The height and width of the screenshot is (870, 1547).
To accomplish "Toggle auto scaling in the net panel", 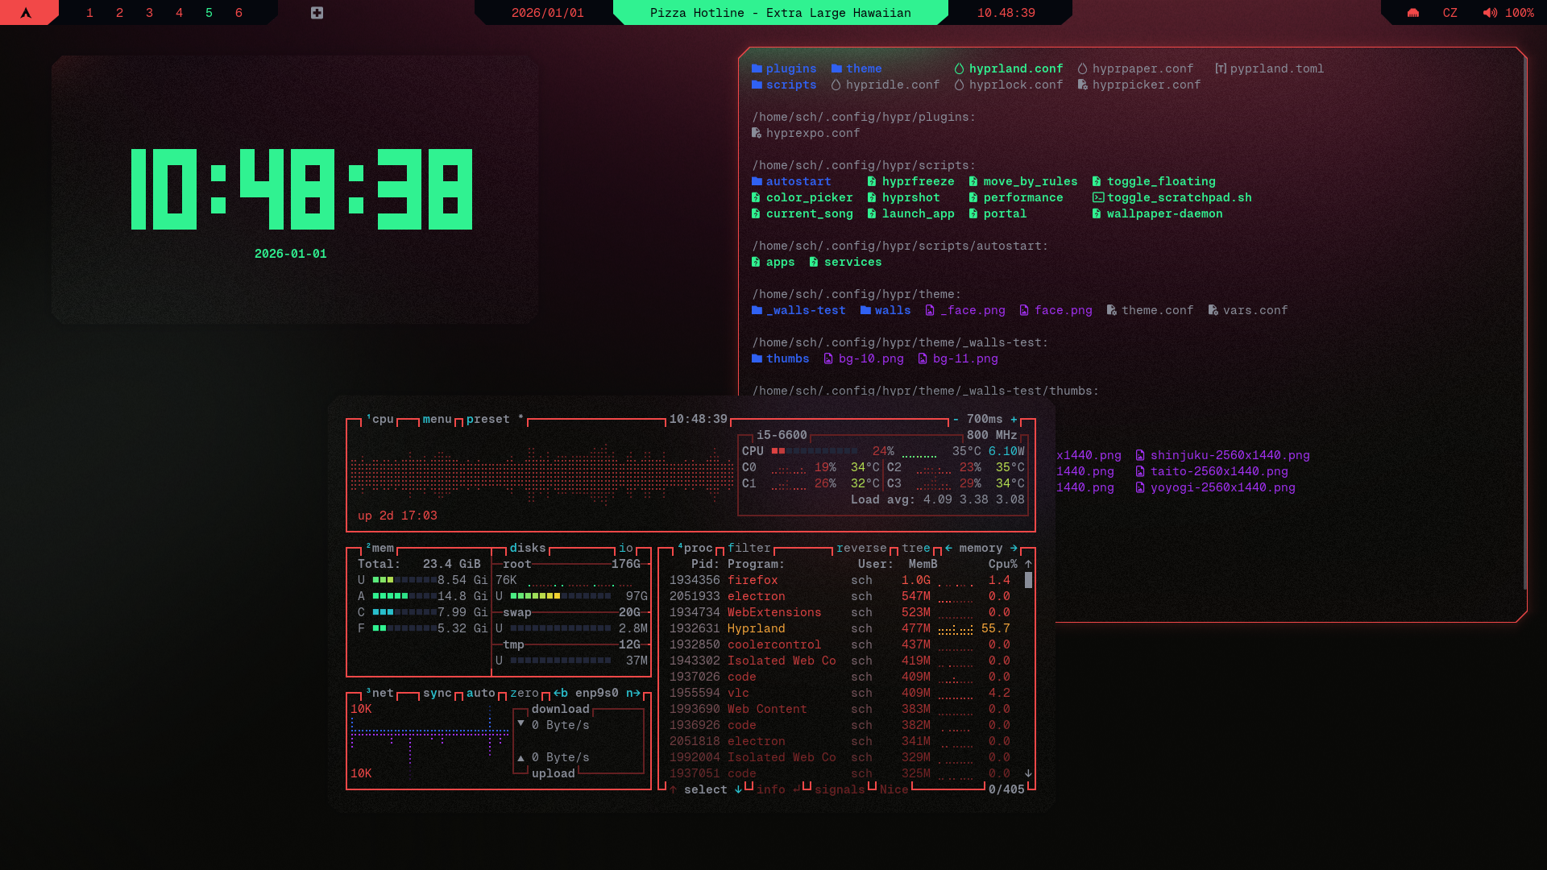I will coord(480,694).
